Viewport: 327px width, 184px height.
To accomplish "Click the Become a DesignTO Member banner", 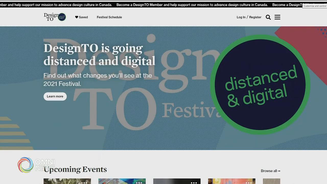I will (x=192, y=5).
